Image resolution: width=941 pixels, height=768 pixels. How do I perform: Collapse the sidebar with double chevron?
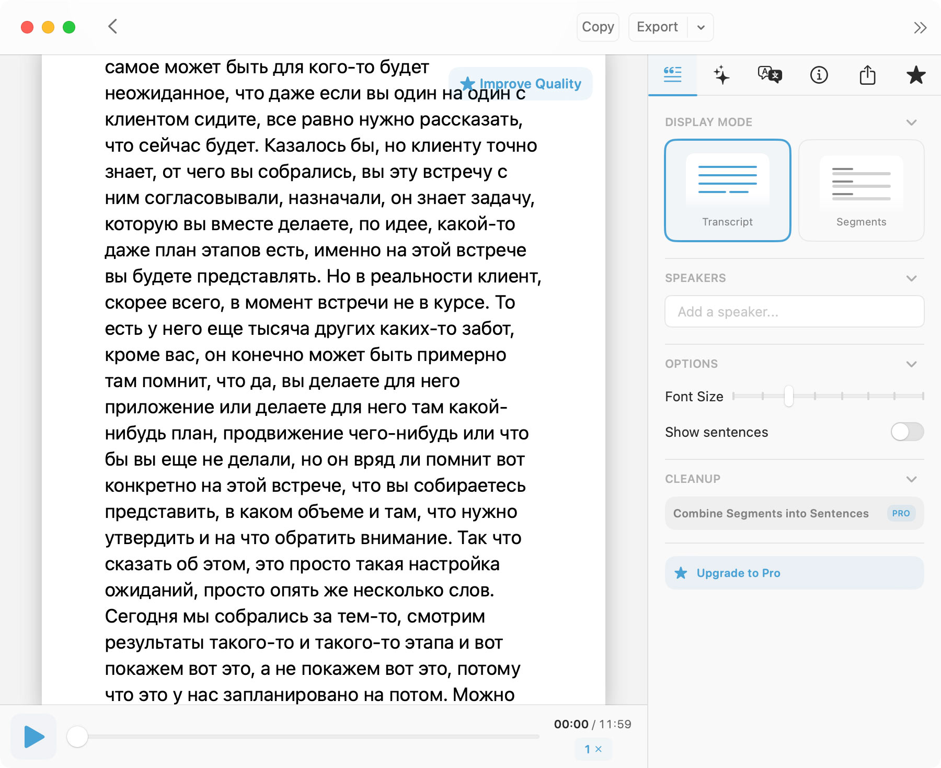pyautogui.click(x=920, y=28)
